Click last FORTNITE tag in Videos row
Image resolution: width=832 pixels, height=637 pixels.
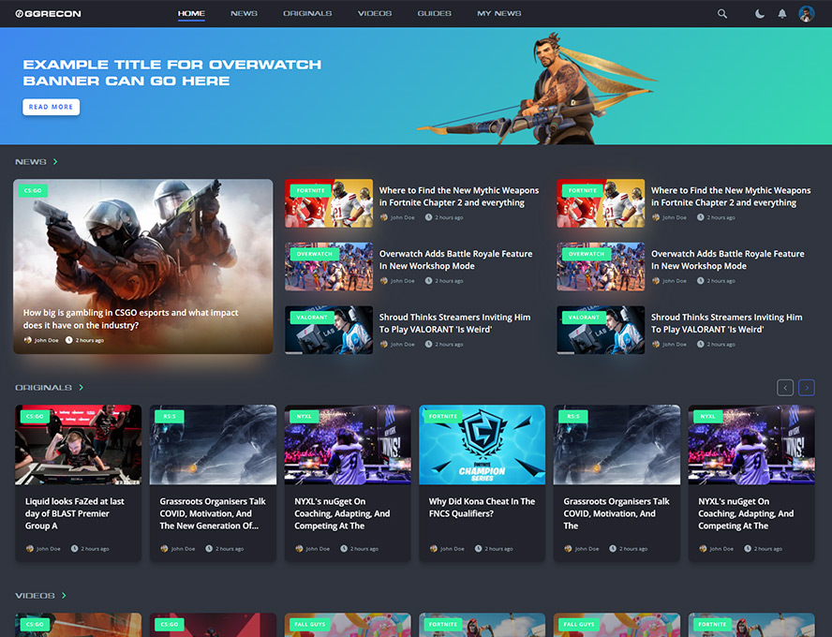coord(713,624)
